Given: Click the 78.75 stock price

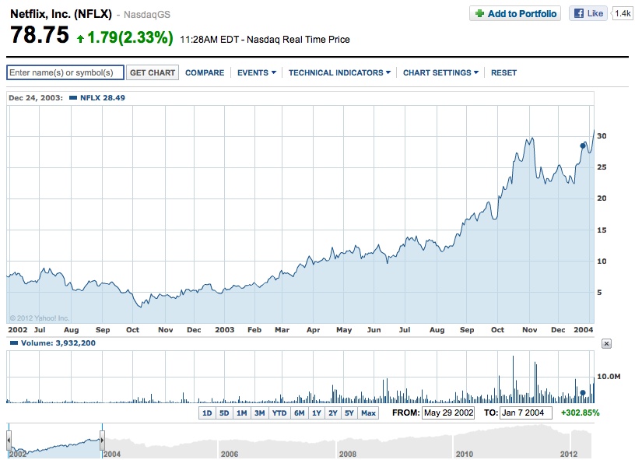Looking at the screenshot, I should click(x=40, y=35).
